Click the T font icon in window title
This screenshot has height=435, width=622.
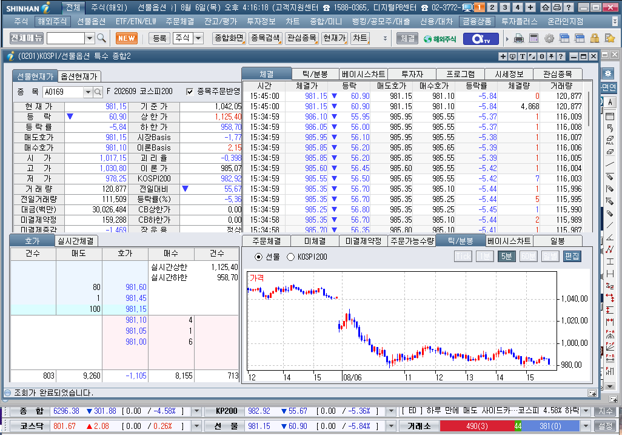(x=522, y=56)
